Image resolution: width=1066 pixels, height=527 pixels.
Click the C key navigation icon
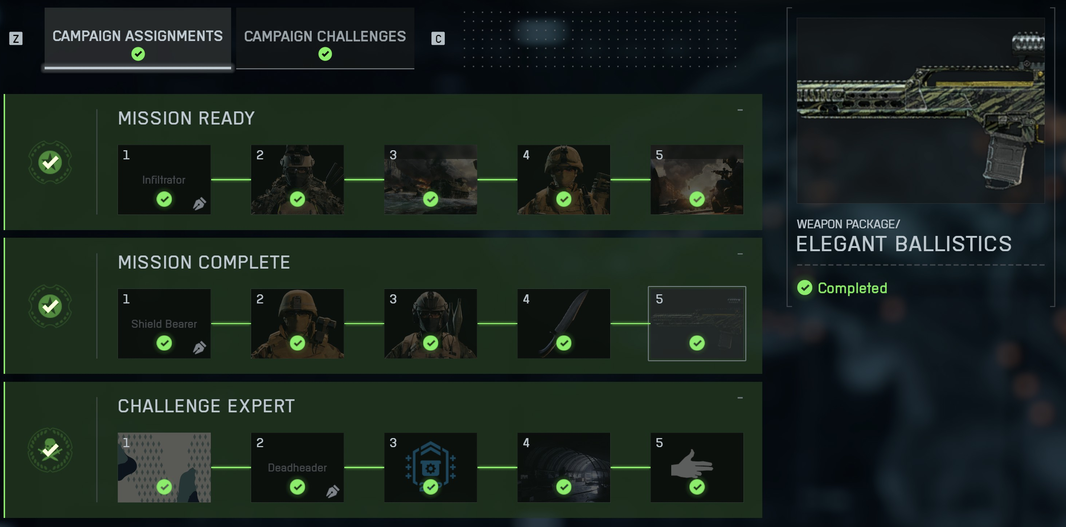click(x=438, y=38)
